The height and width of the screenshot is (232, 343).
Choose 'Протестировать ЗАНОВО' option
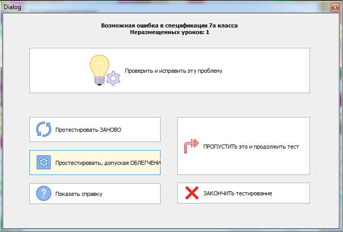[x=88, y=130]
